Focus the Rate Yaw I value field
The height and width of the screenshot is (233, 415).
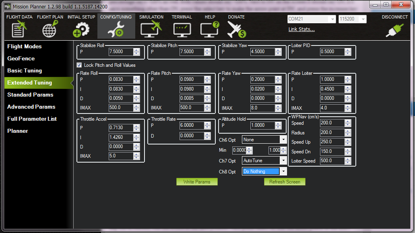262,89
